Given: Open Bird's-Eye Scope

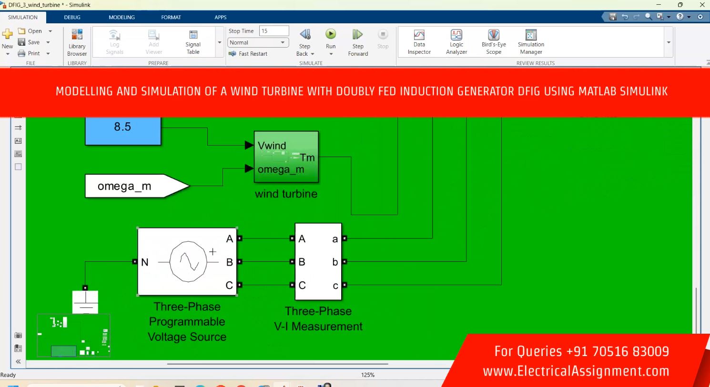Looking at the screenshot, I should [x=494, y=42].
